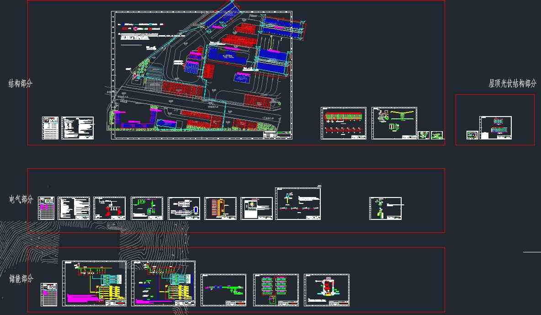Select the electrical design notes text sheet

tap(74, 208)
